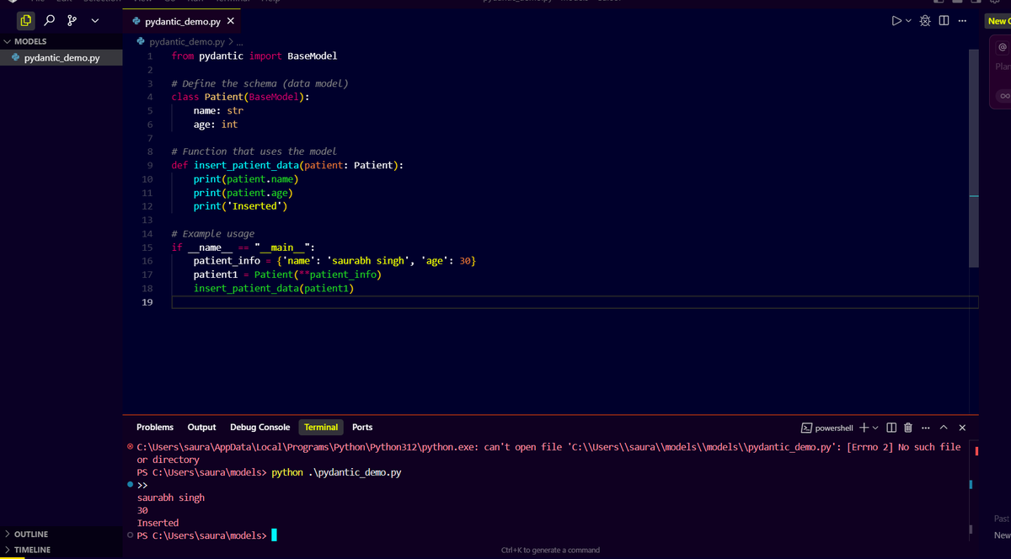The image size is (1011, 559).
Task: Click 'class Patient(BaseModel):' code line
Action: point(240,97)
